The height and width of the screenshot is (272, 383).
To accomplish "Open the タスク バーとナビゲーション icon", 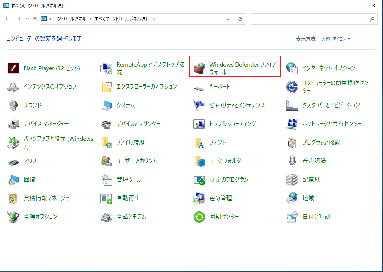I will [x=292, y=105].
